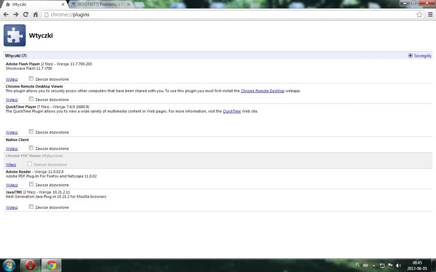
Task: Open the Windows Start menu
Action: (x=9, y=265)
